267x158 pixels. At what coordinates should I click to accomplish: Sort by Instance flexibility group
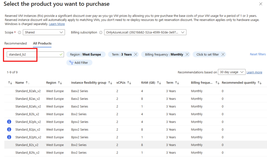pyautogui.click(x=110, y=83)
